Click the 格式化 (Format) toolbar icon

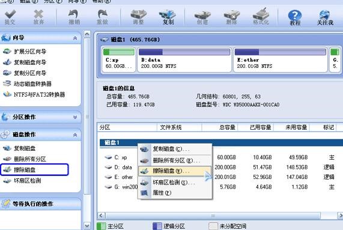[x=261, y=17]
